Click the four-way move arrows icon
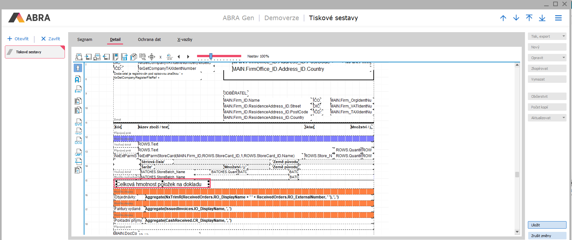The width and height of the screenshot is (572, 240). (152, 57)
